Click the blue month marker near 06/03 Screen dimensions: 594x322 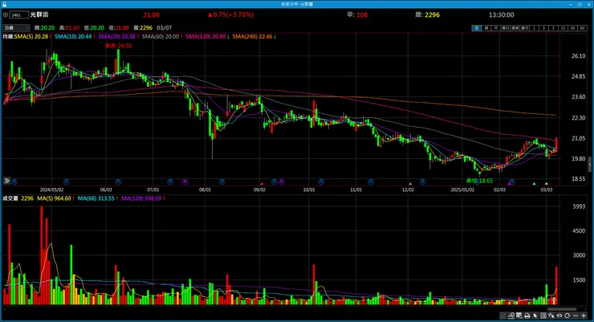(x=118, y=181)
